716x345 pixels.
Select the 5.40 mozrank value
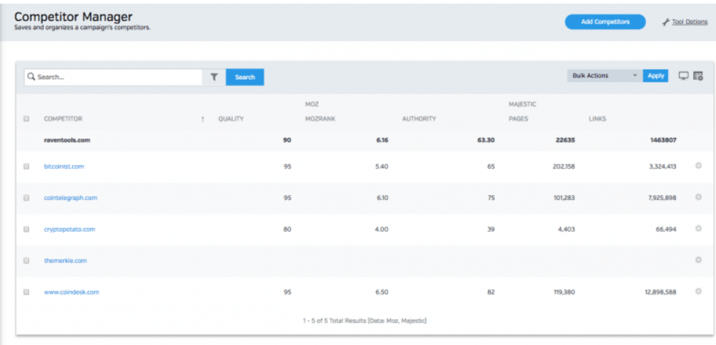click(381, 166)
